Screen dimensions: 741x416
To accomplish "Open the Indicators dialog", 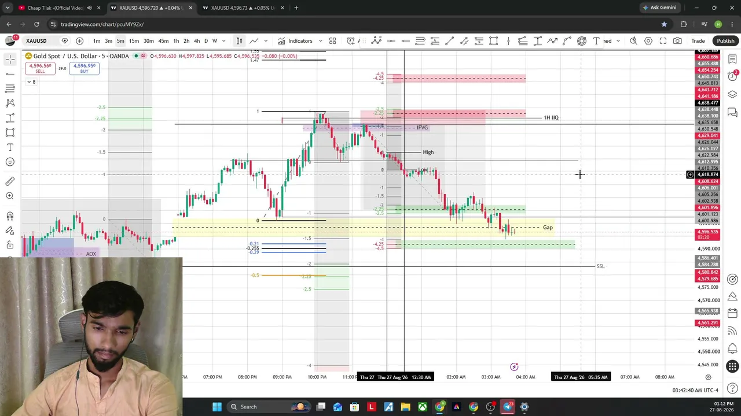I will (295, 41).
